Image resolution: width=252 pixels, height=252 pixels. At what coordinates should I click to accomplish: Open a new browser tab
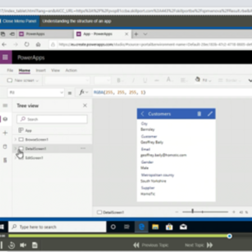pyautogui.click(x=136, y=34)
